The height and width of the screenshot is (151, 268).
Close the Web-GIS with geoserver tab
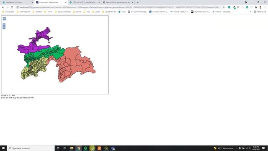(x=132, y=3)
